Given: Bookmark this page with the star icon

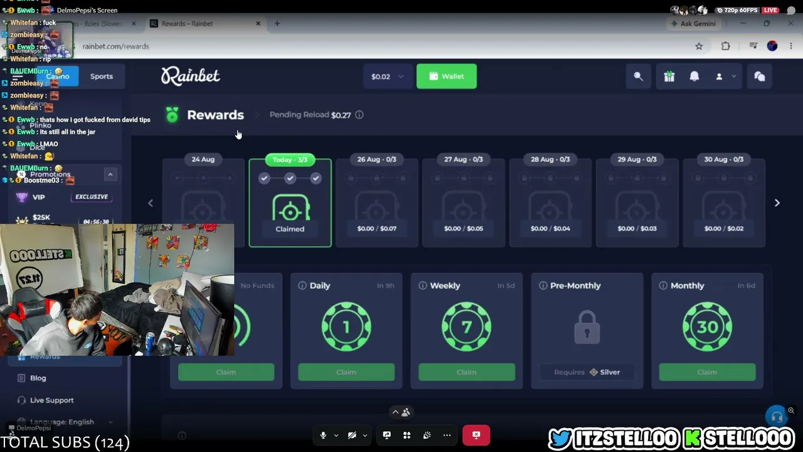Looking at the screenshot, I should (699, 46).
